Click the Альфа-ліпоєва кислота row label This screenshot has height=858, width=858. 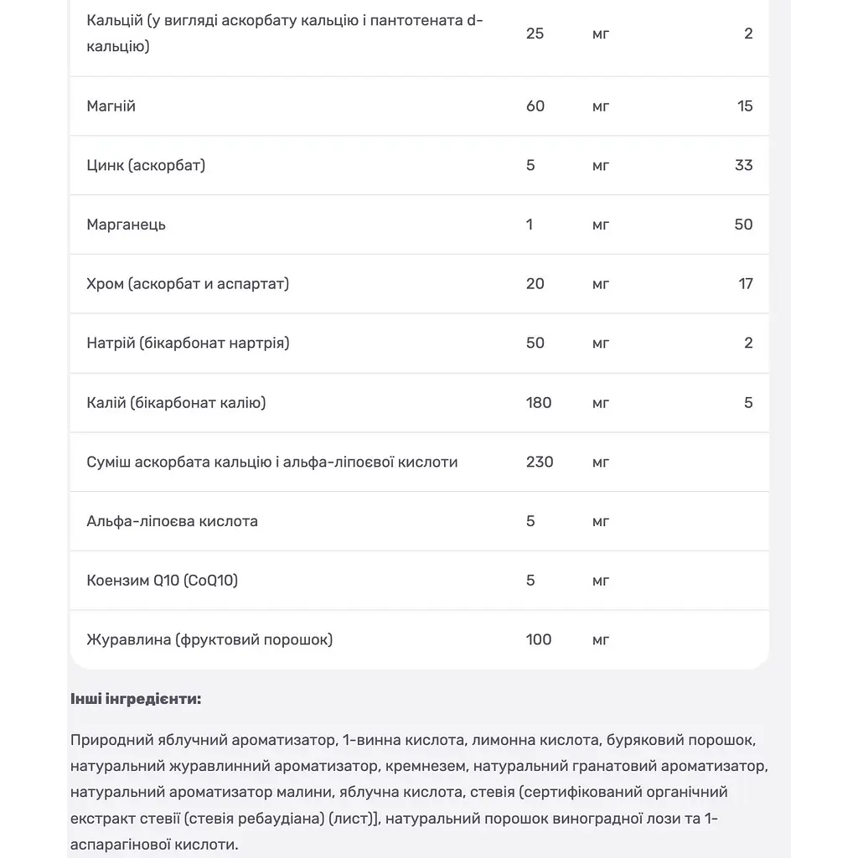172,521
